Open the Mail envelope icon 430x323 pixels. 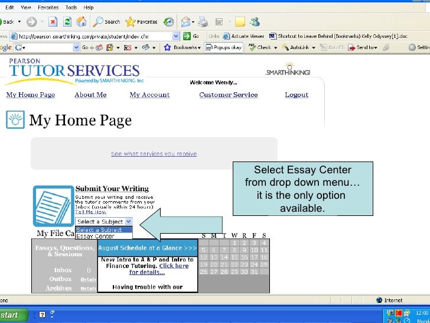point(185,22)
